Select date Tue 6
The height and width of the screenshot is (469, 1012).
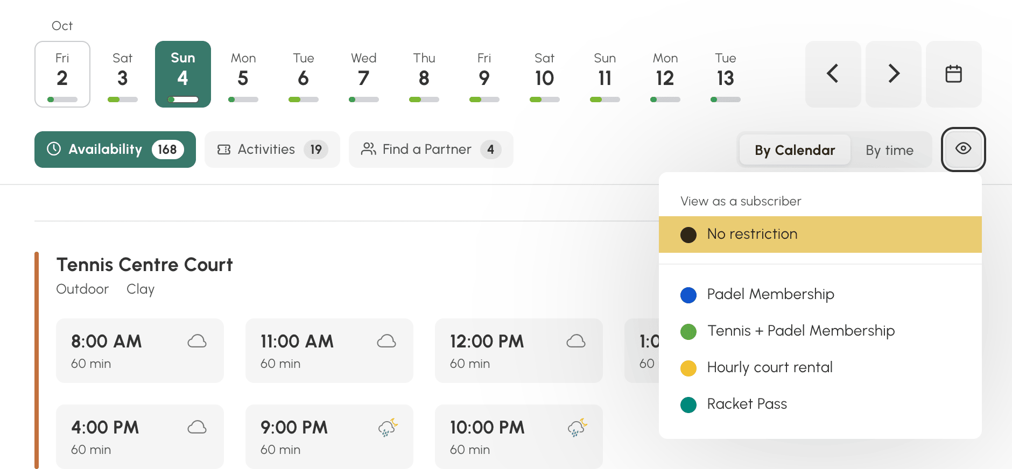pos(304,74)
